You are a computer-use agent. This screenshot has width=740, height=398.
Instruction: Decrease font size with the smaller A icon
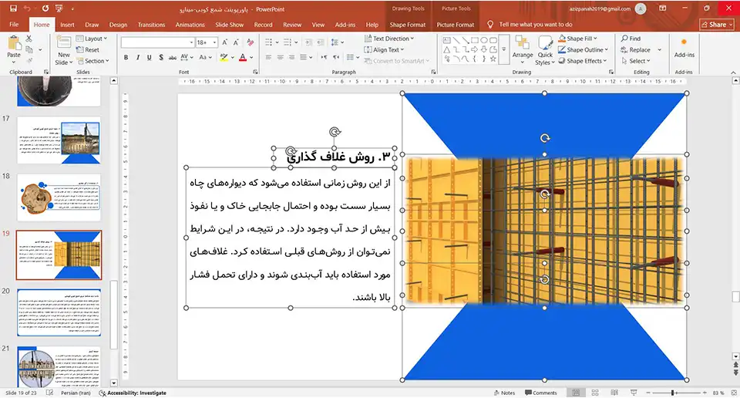[x=237, y=42]
